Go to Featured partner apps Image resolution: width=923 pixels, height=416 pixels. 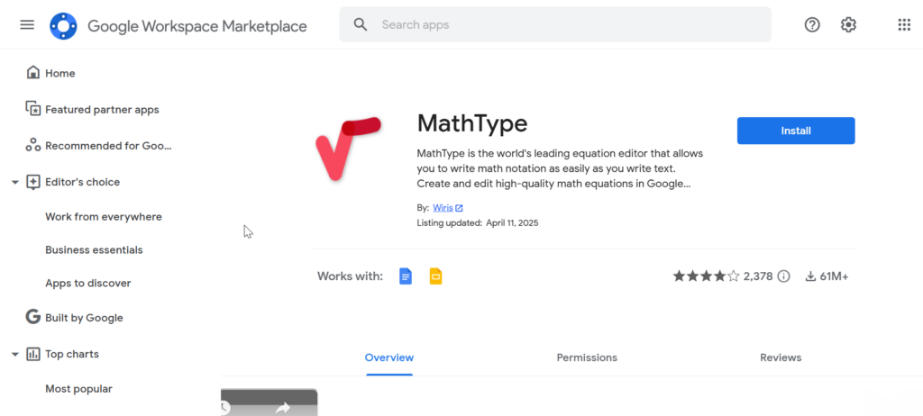coord(101,110)
